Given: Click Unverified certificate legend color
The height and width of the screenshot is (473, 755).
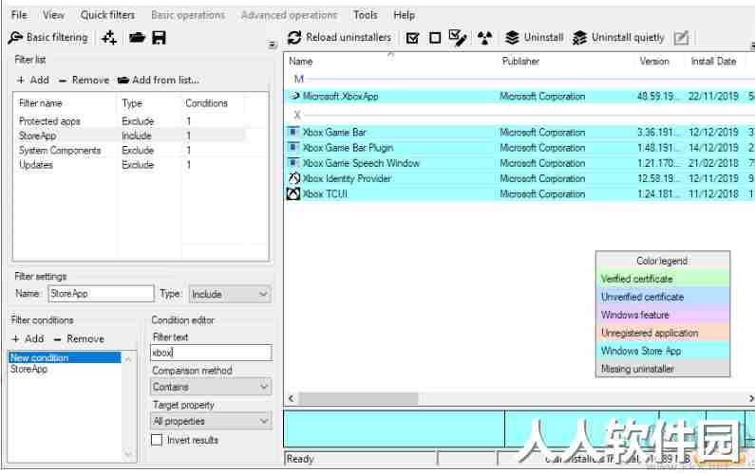Looking at the screenshot, I should coord(663,297).
